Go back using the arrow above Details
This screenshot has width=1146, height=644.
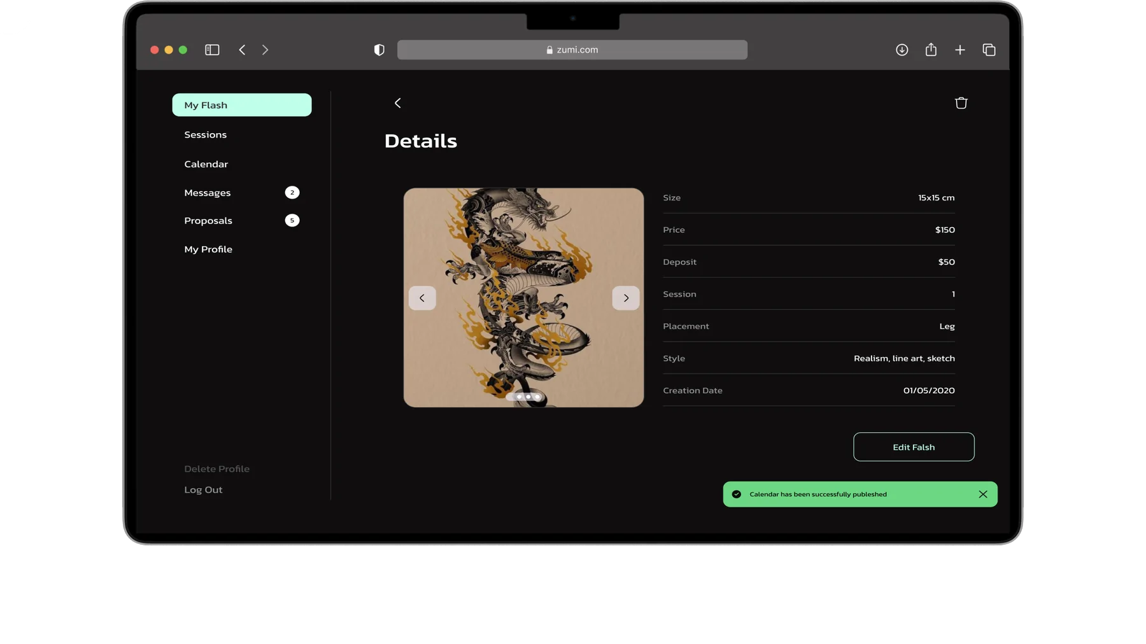398,103
